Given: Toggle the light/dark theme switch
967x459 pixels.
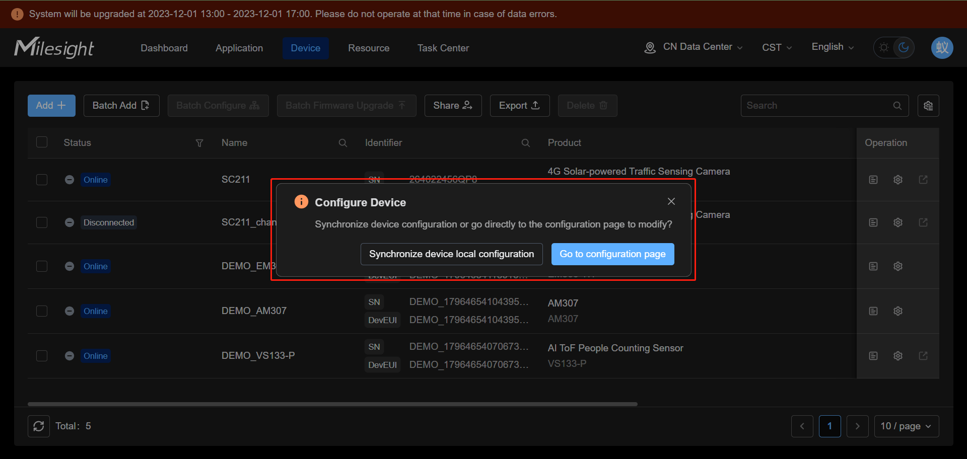Looking at the screenshot, I should point(894,48).
